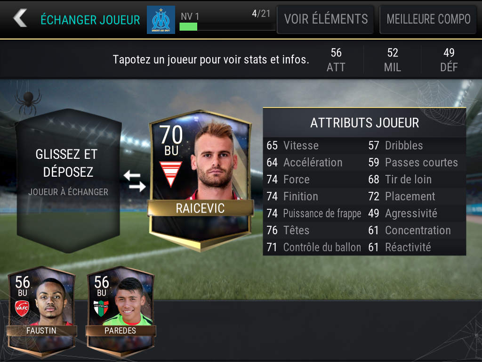Click the swap arrows icon

(x=135, y=181)
